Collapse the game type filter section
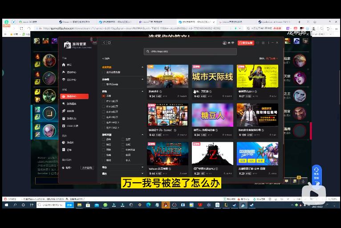Screen dimensions: 341x228 click(142, 135)
